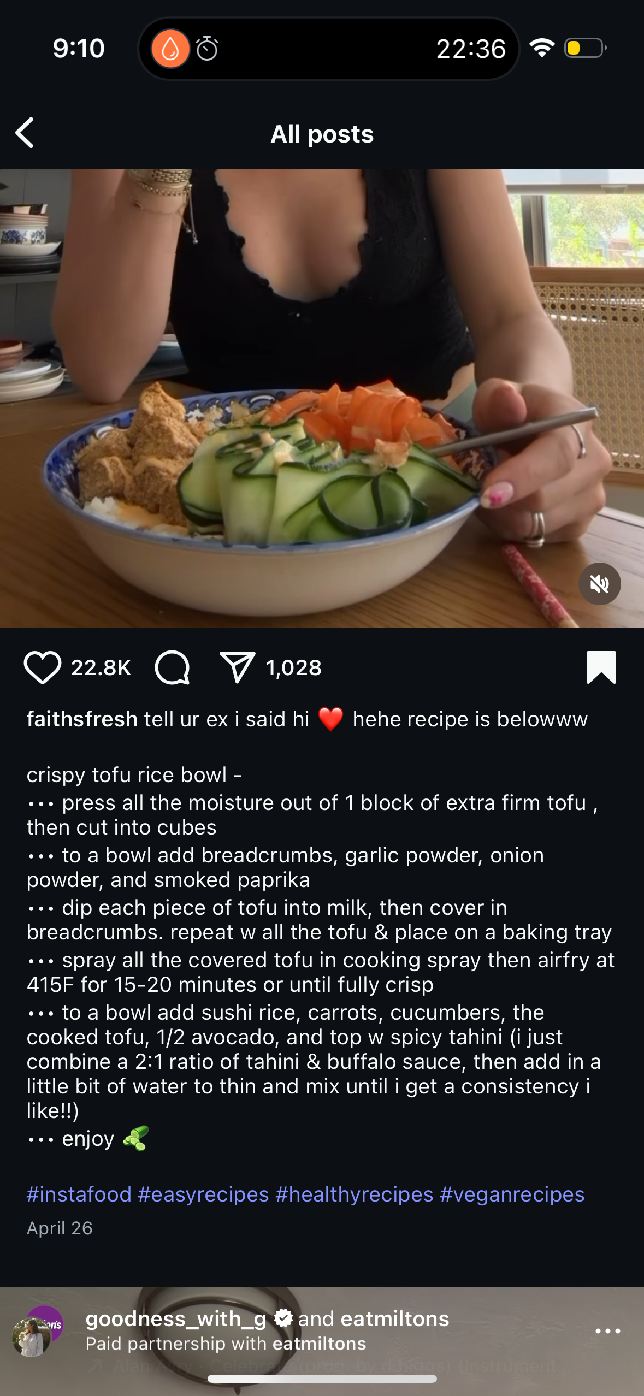Share the post via paper plane icon
Screen dimensions: 644x1396
[x=237, y=667]
